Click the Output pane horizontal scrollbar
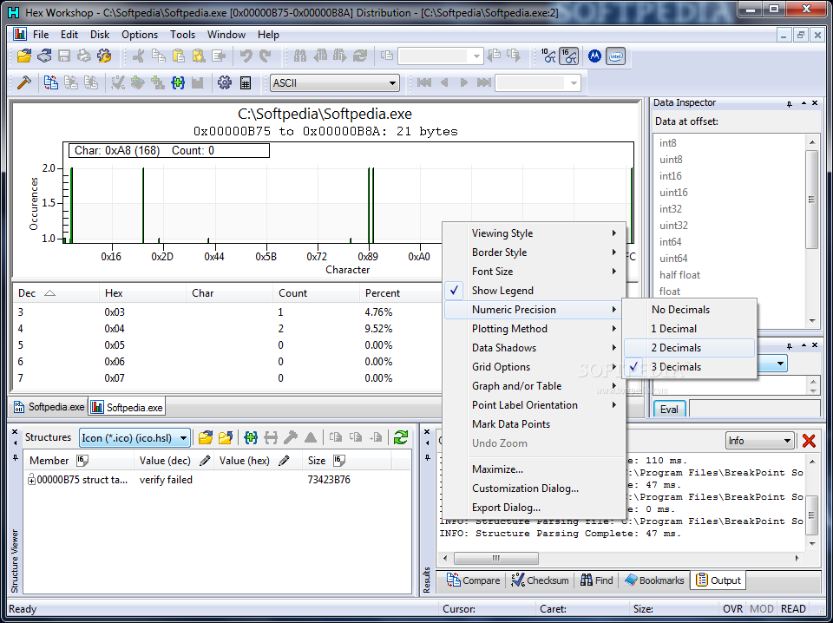This screenshot has width=833, height=623. pos(621,558)
